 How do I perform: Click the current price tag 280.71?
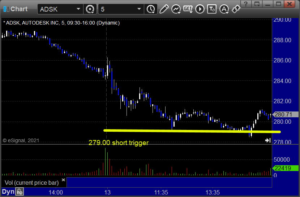click(285, 114)
